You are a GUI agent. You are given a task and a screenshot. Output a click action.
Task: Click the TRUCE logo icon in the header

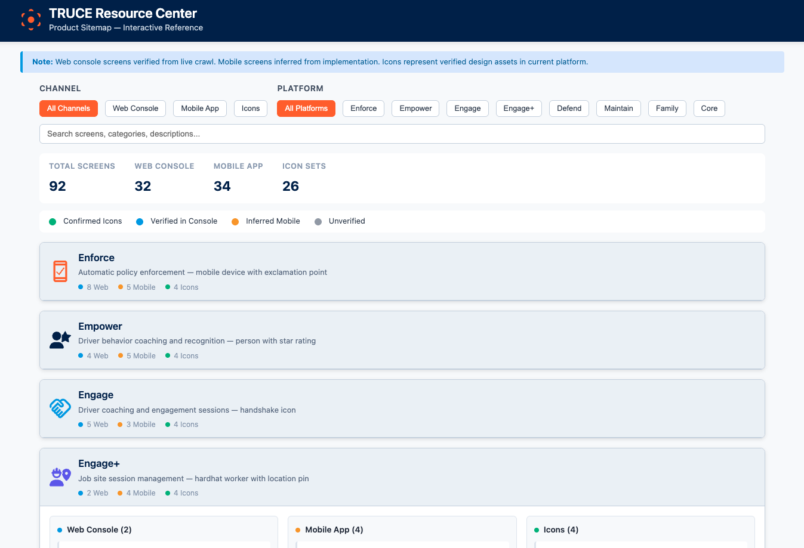point(31,20)
